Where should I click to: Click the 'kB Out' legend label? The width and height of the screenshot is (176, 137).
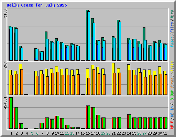pos(172,97)
